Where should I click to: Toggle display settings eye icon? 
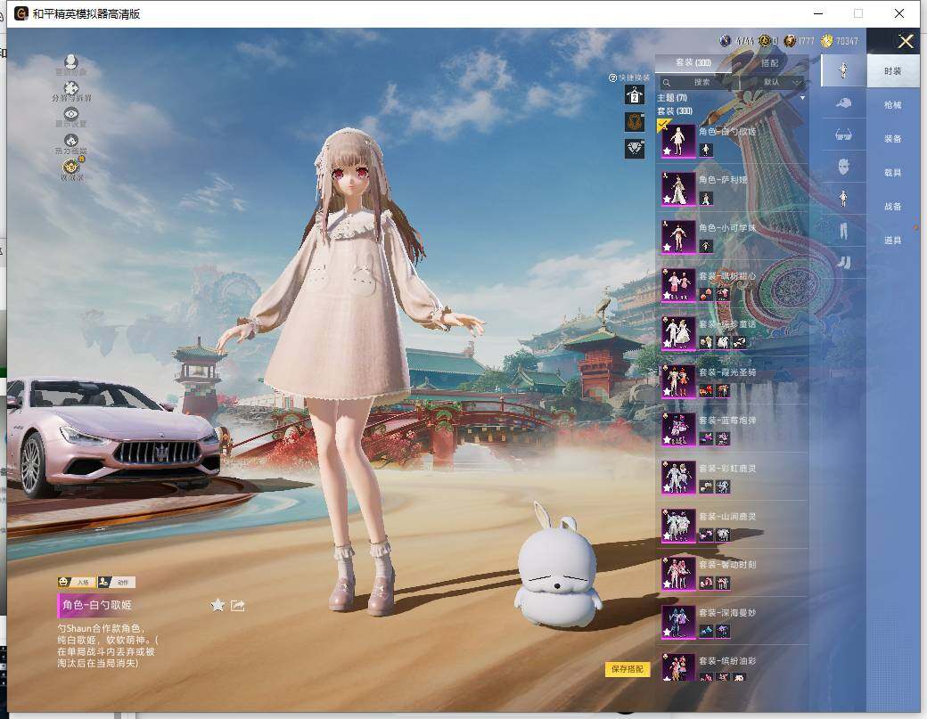coord(71,116)
